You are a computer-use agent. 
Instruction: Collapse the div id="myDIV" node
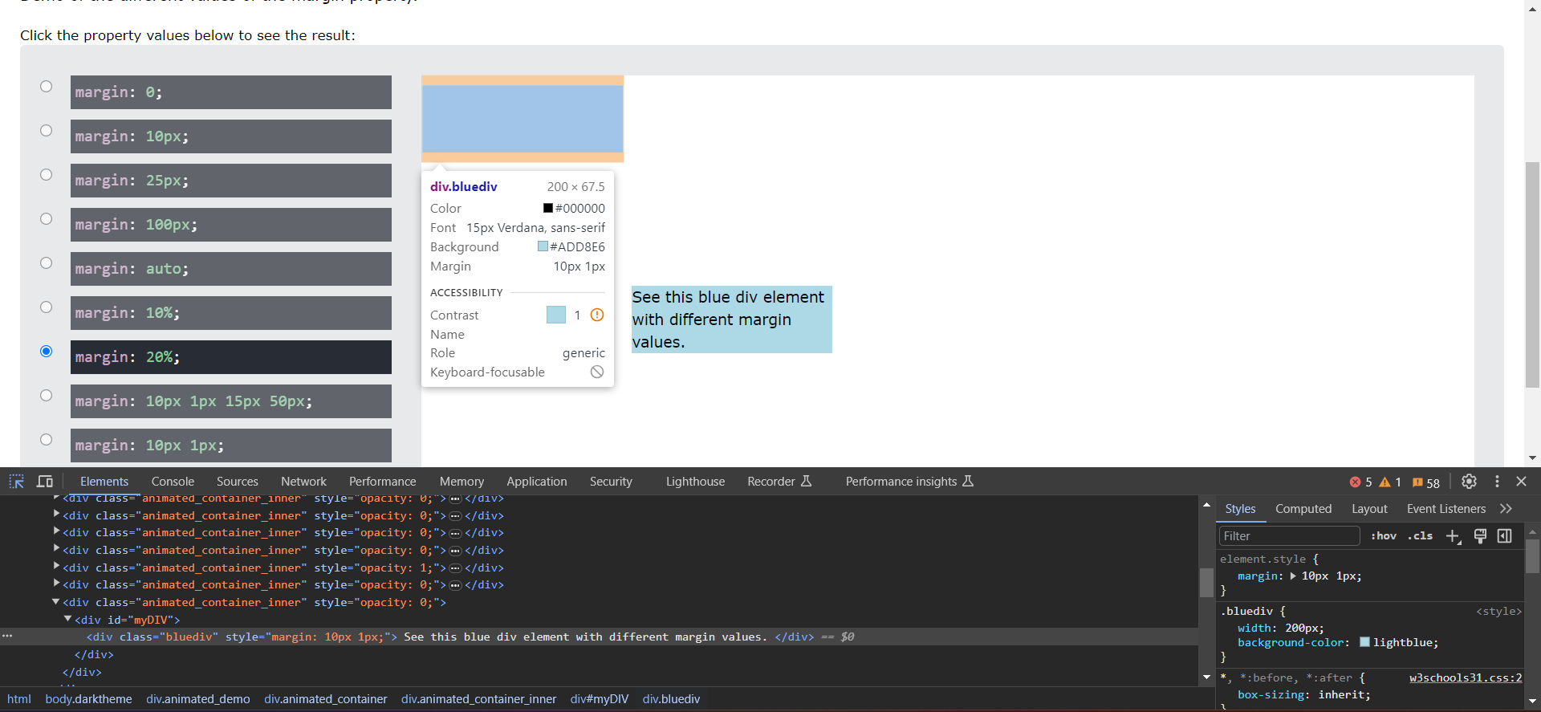coord(68,619)
